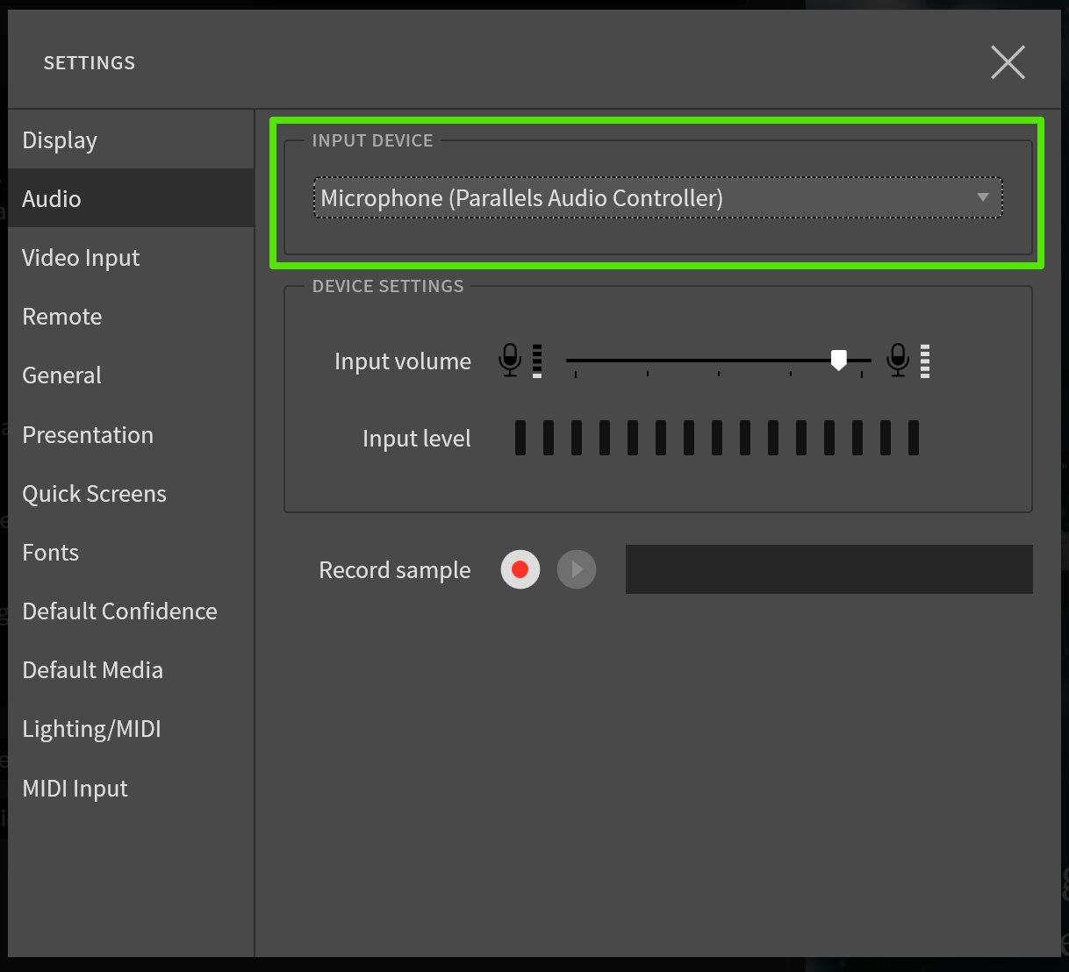
Task: Click the INPUT DEVICE heading
Action: 373,140
